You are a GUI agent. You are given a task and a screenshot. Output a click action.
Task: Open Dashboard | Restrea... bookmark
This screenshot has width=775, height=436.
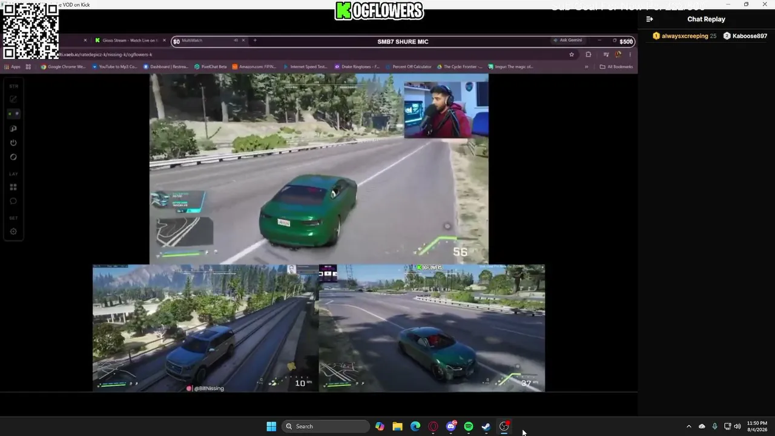[x=165, y=67]
